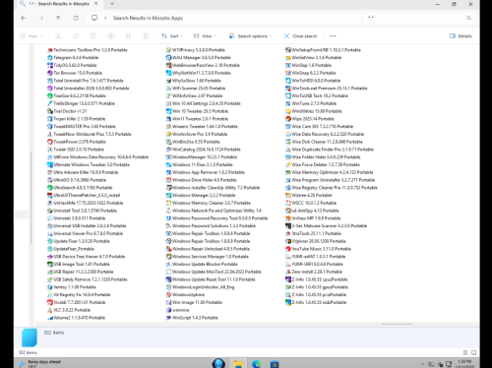Select the WinArchiver Pro Portable icon
492x368 pixels.
pos(168,134)
